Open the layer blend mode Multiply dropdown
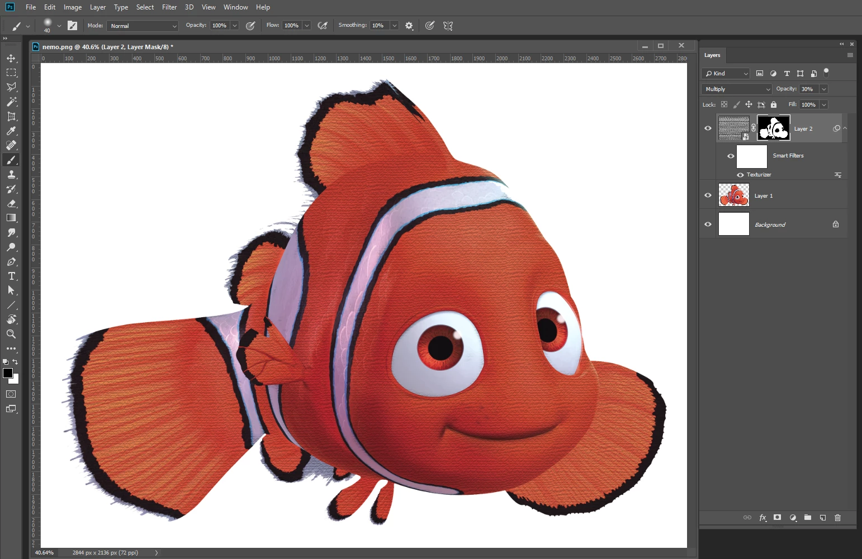 (737, 89)
